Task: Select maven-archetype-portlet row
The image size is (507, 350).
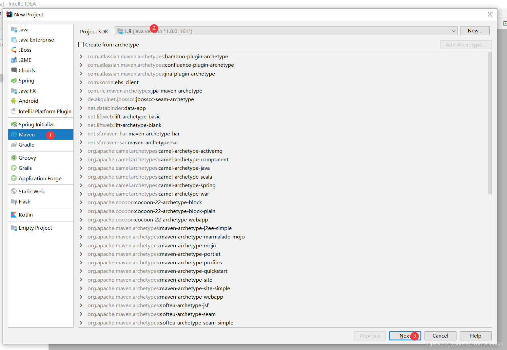Action: point(283,254)
